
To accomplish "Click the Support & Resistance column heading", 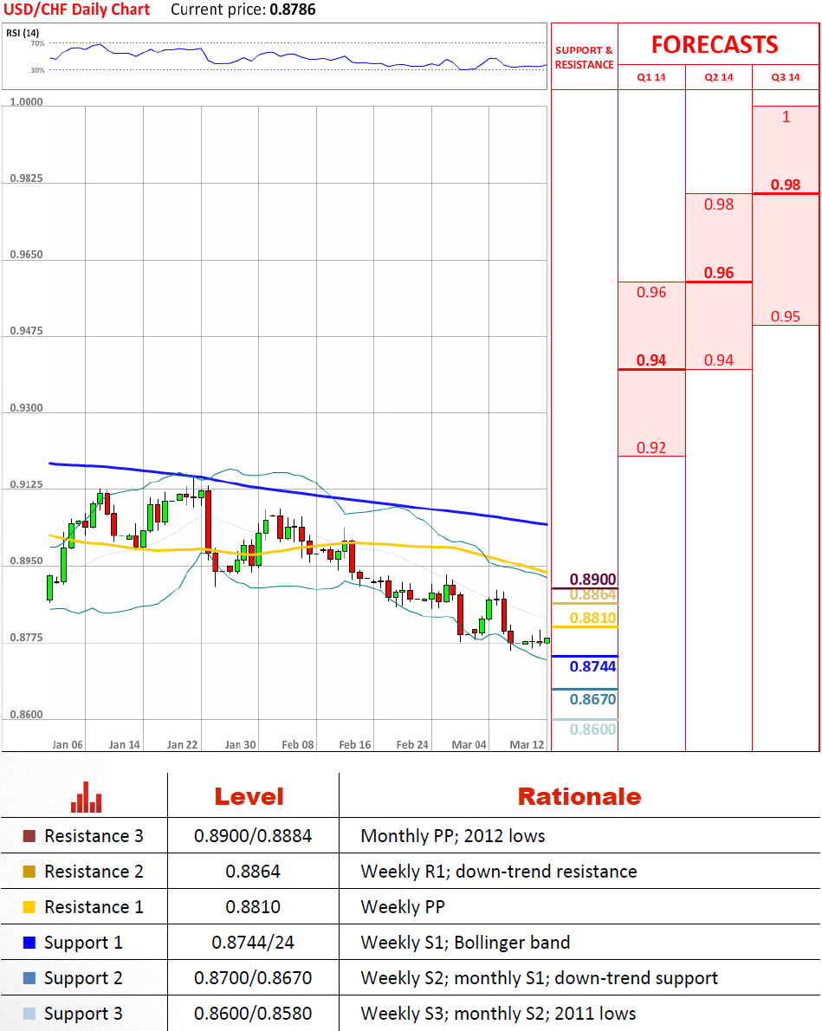I will pyautogui.click(x=584, y=57).
